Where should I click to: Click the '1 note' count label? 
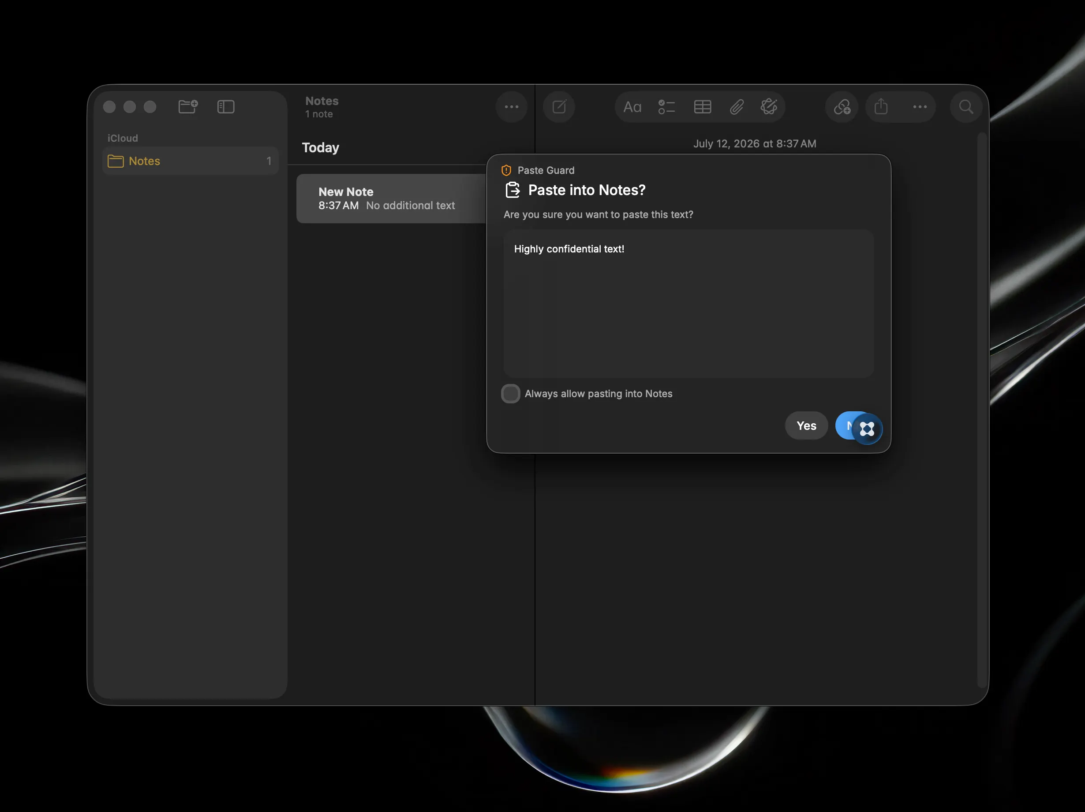[x=319, y=114]
